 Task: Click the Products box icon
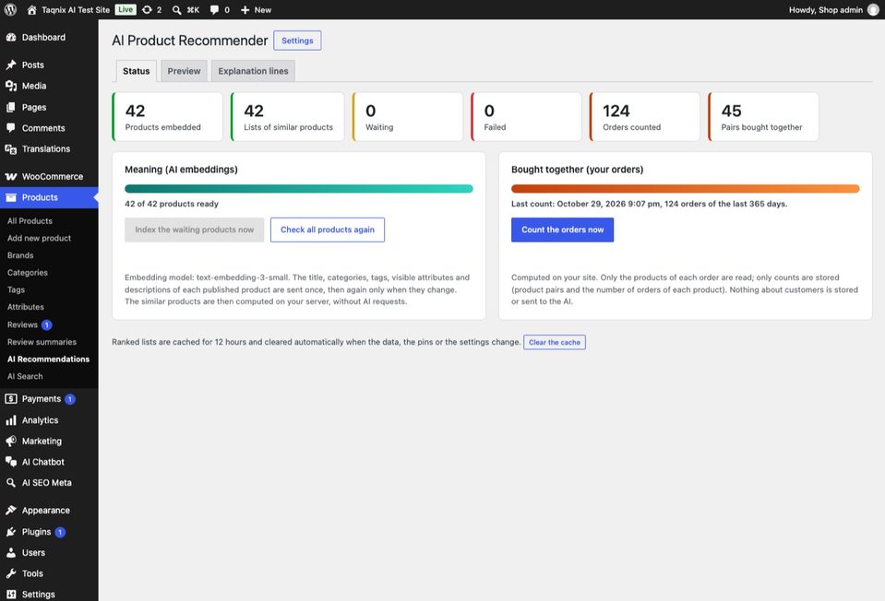coord(11,197)
